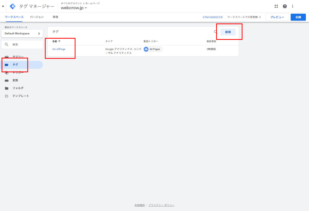Click the 変数 sidebar icon

[x=7, y=81]
